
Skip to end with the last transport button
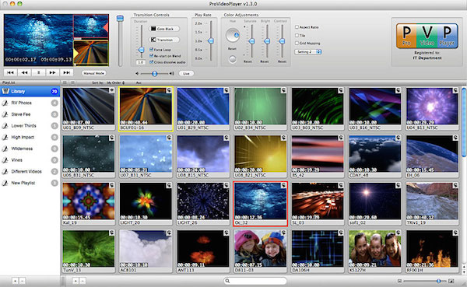coord(66,72)
